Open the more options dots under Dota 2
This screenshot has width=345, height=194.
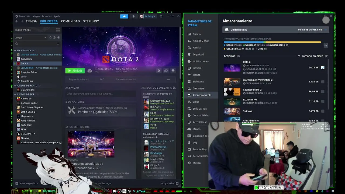pyautogui.click(x=168, y=79)
